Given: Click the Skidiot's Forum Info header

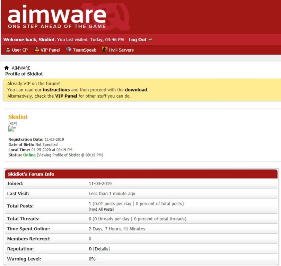Looking at the screenshot, I should [31, 174].
